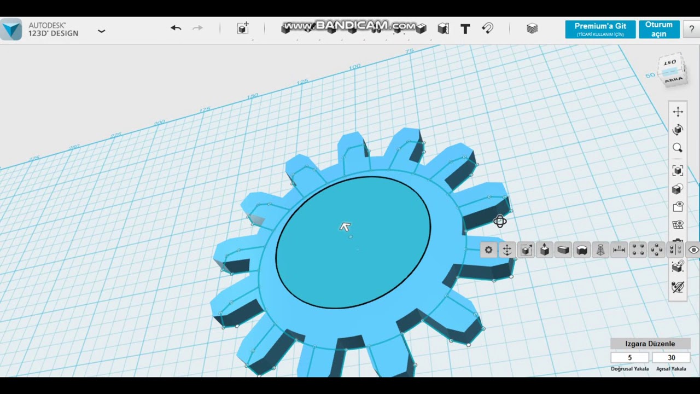This screenshot has width=700, height=394.
Task: Select the Press/Pull extrude tool
Action: pyautogui.click(x=545, y=250)
